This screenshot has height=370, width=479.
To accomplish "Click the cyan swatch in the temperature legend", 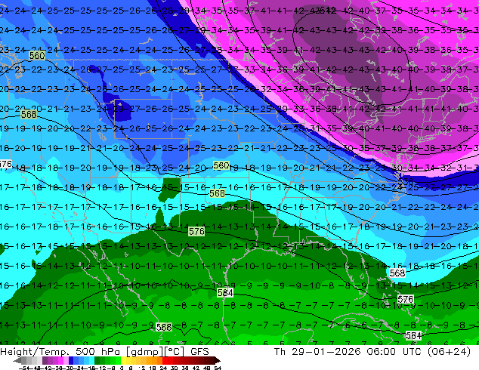I will (x=91, y=360).
